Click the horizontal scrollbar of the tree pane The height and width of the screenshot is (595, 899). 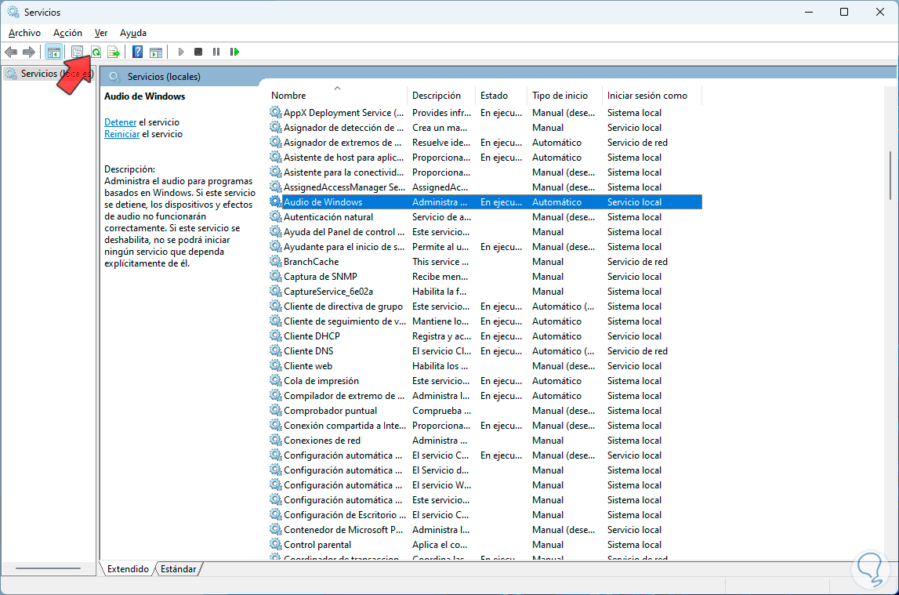(x=48, y=568)
